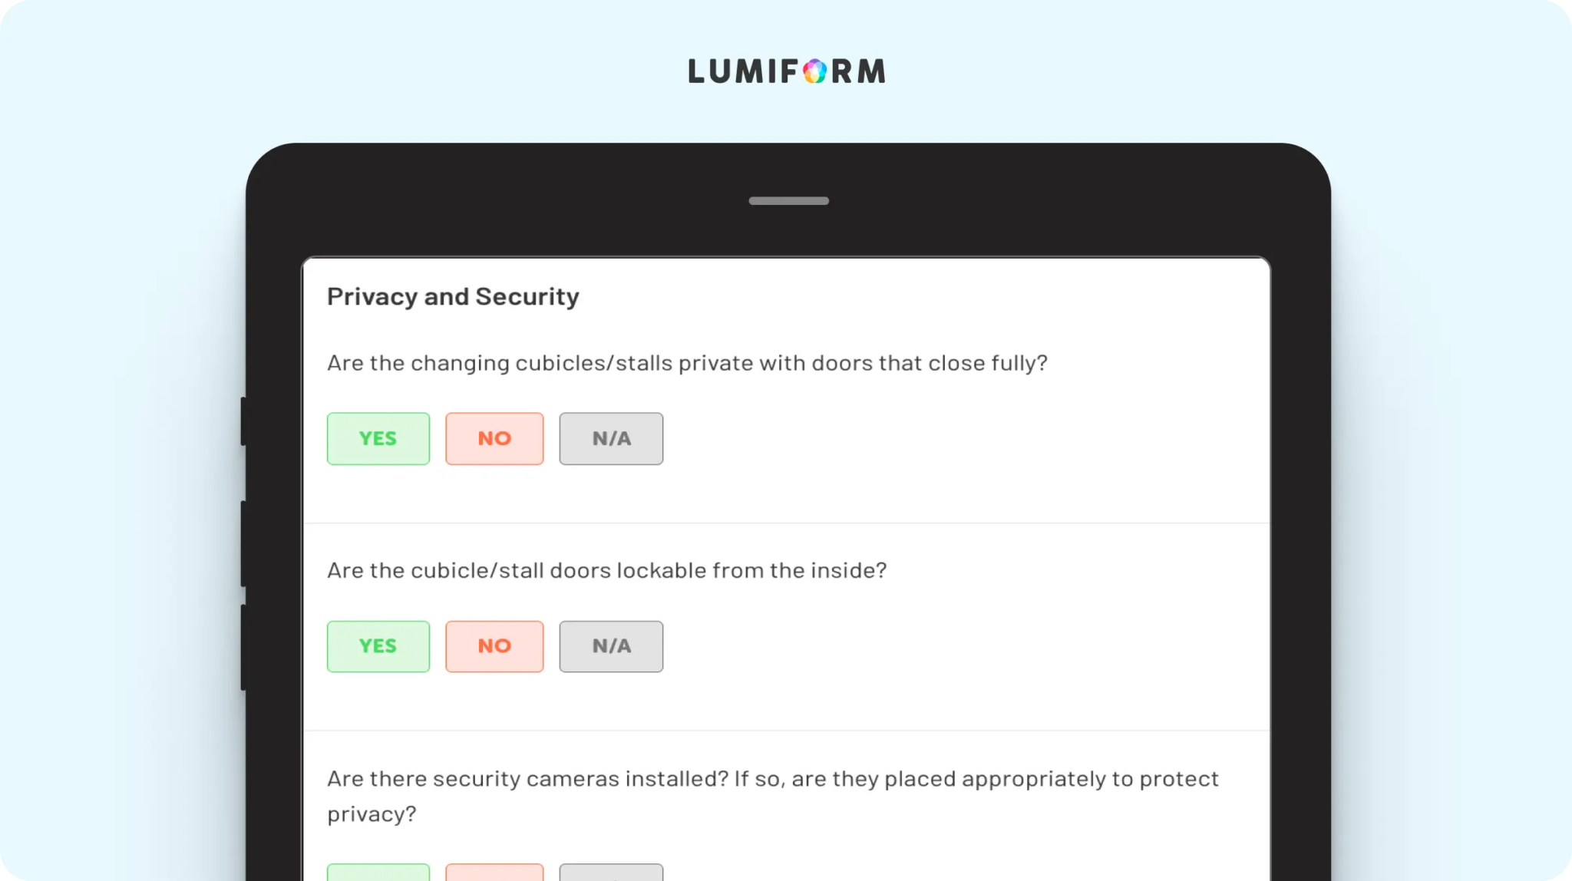Select YES for the security cameras question

coord(378,873)
